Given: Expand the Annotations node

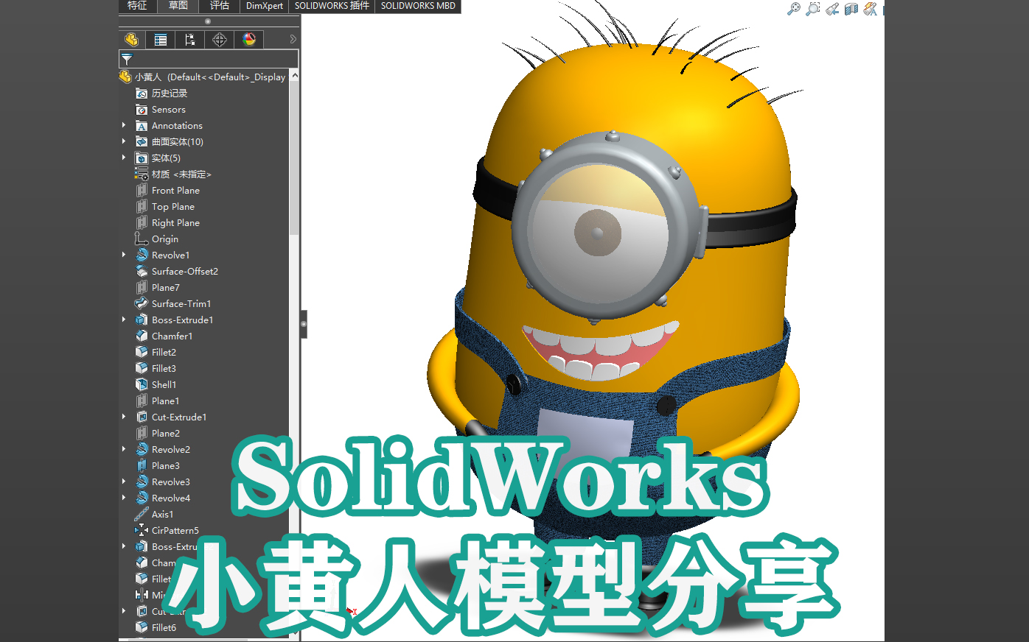Looking at the screenshot, I should point(124,125).
